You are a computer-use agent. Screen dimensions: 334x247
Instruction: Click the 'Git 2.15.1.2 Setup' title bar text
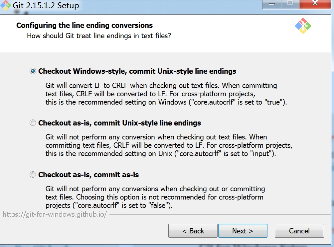[x=46, y=5]
